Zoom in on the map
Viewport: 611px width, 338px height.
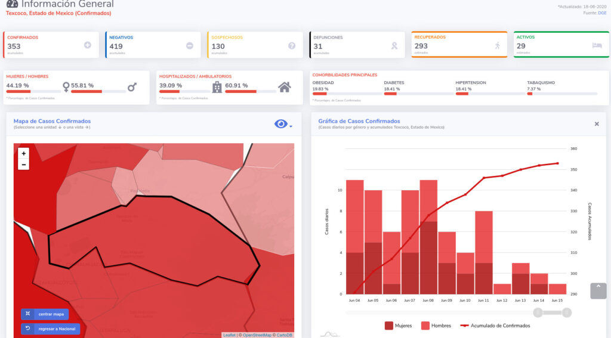click(x=23, y=153)
